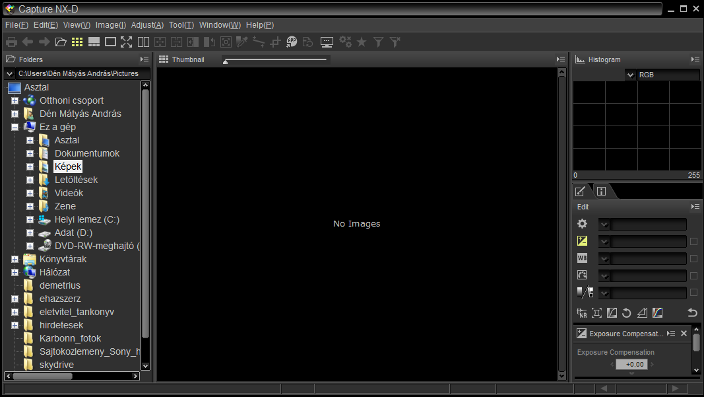The image size is (704, 397).
Task: Select the full screen view icon
Action: point(126,42)
